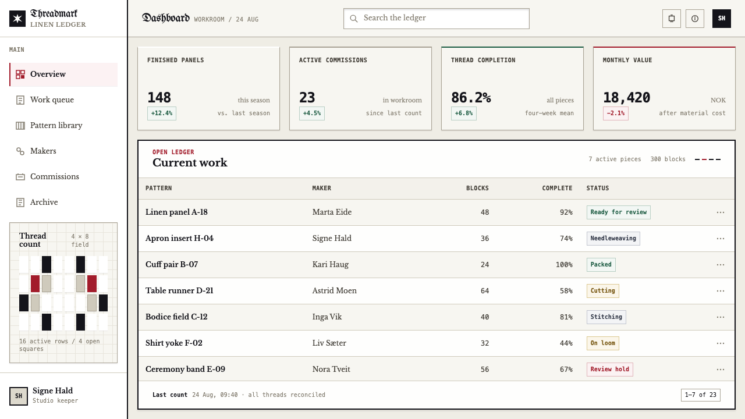Click the Threadmark star logo icon
Viewport: 745px width, 419px height.
coord(17,19)
